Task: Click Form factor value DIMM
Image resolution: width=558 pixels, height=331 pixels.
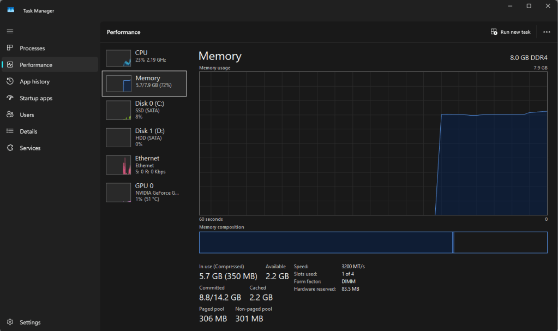Action: [x=349, y=281]
